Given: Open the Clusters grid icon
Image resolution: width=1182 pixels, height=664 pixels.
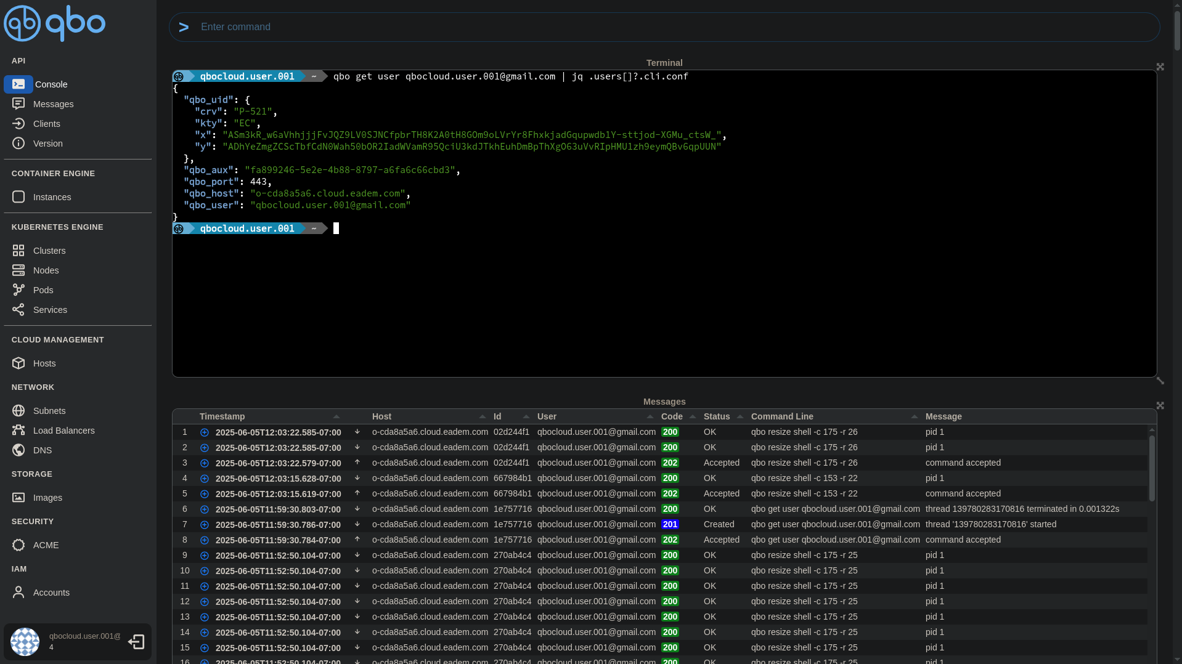Looking at the screenshot, I should click(18, 251).
